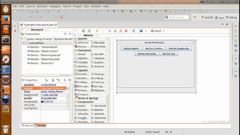
Task: Choose the BoxLayout palette entry
Action: point(82,86)
